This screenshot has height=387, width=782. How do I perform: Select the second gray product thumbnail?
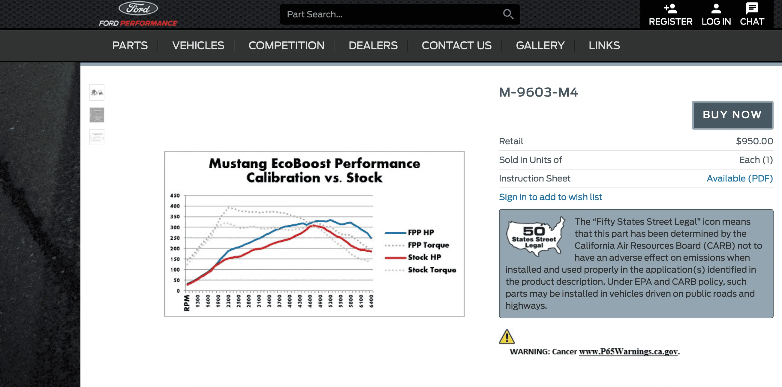pos(97,115)
